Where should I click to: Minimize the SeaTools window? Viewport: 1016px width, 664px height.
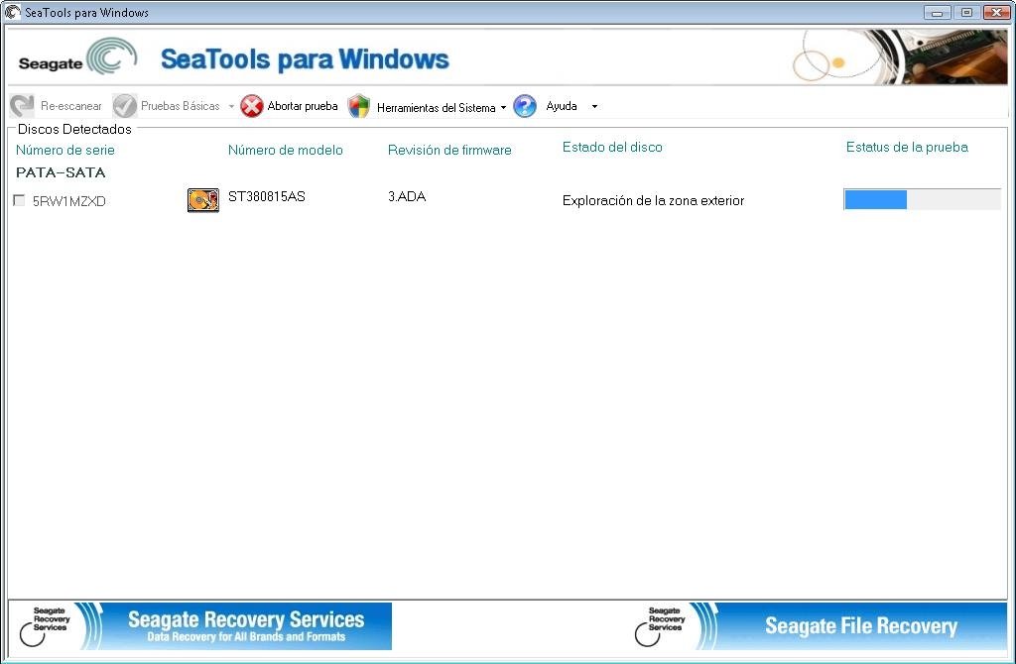(937, 12)
